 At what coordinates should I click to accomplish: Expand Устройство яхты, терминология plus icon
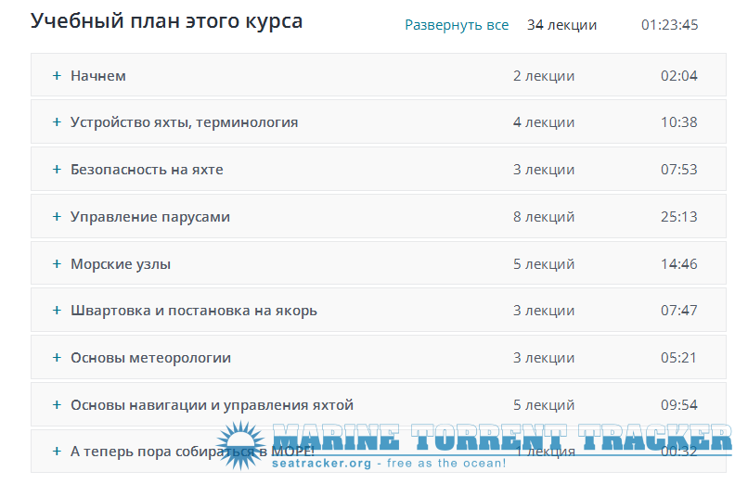coord(57,122)
